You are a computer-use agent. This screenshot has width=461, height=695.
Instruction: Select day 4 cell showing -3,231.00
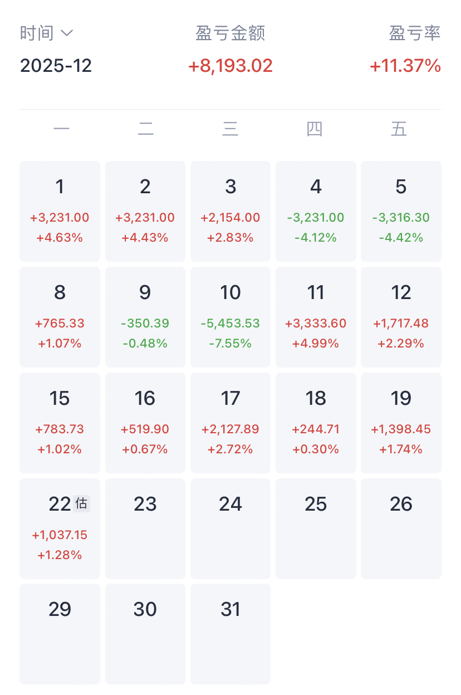coord(316,211)
